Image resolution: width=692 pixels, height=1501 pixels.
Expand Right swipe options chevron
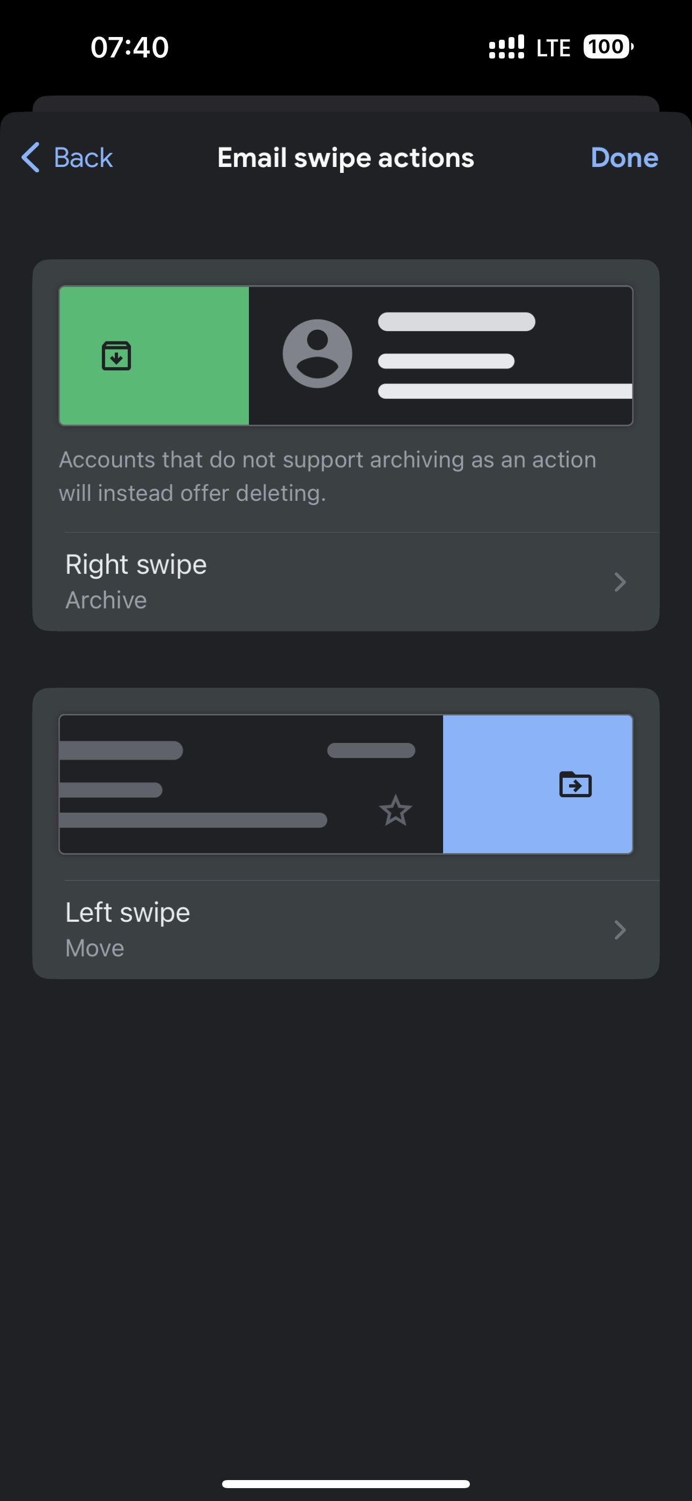pos(620,581)
